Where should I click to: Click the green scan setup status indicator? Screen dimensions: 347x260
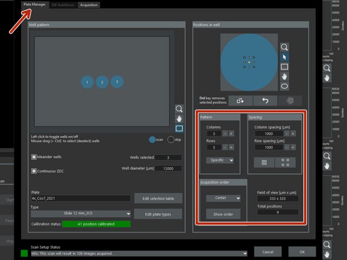(x=25, y=253)
